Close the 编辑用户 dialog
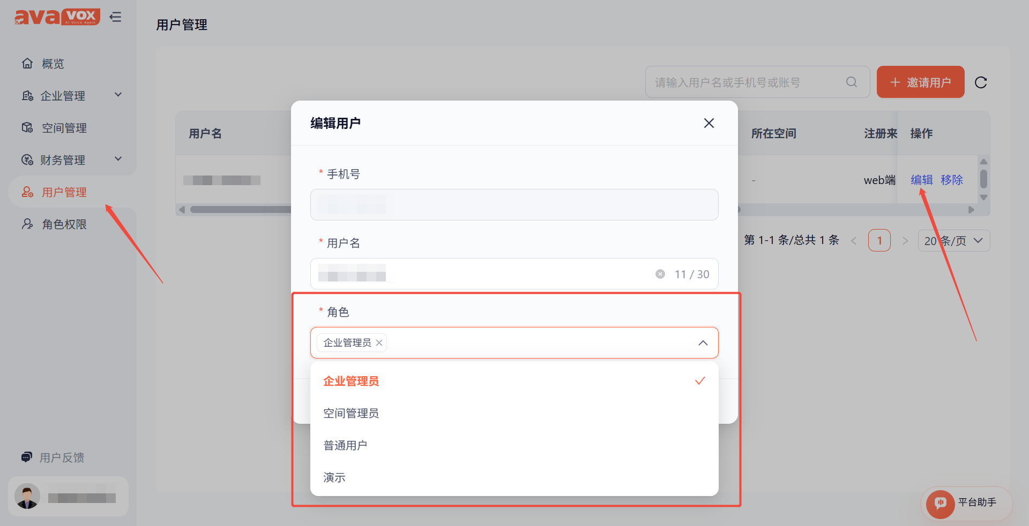Viewport: 1029px width, 526px height. coord(709,123)
